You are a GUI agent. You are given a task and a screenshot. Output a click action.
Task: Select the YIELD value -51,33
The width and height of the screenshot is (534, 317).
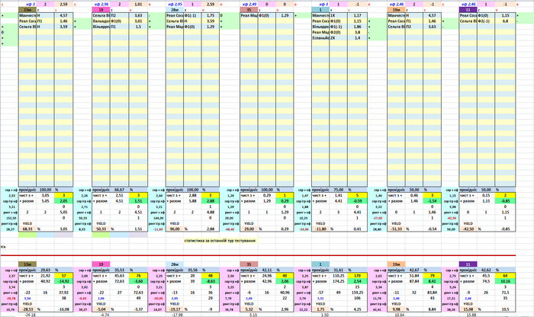click(396, 229)
